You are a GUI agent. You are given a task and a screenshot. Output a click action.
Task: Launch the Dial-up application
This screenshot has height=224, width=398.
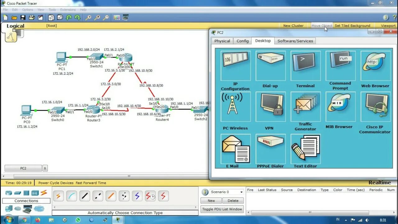(271, 66)
